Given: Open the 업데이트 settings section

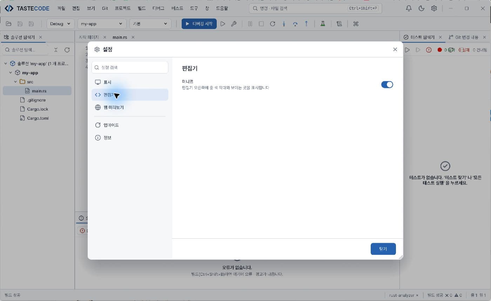Looking at the screenshot, I should (x=130, y=125).
